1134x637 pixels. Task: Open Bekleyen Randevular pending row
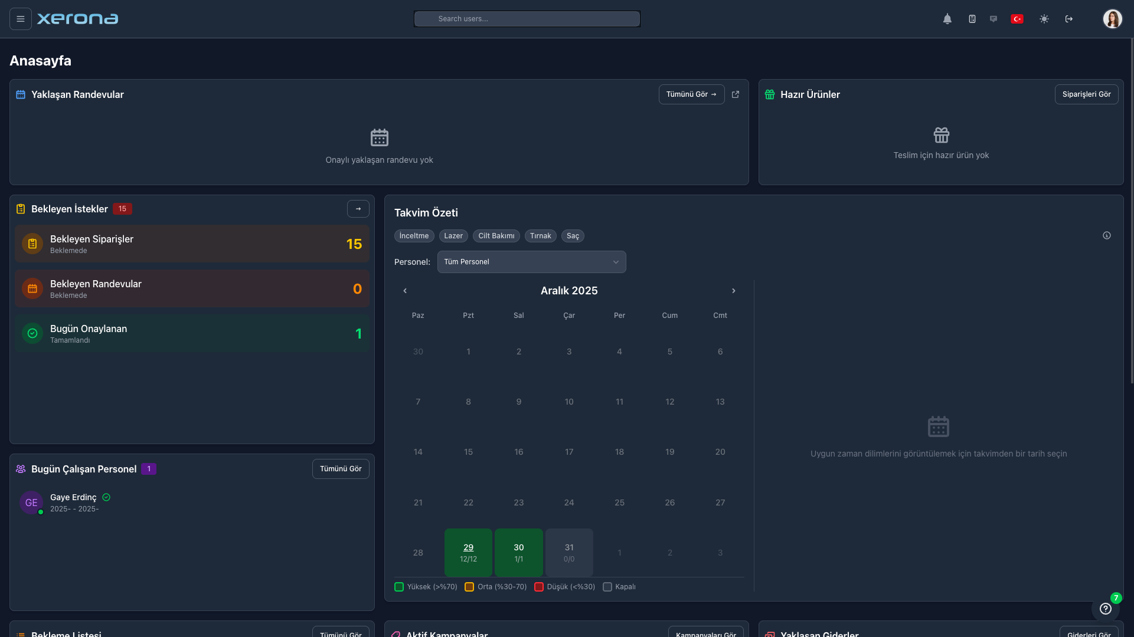pyautogui.click(x=192, y=288)
